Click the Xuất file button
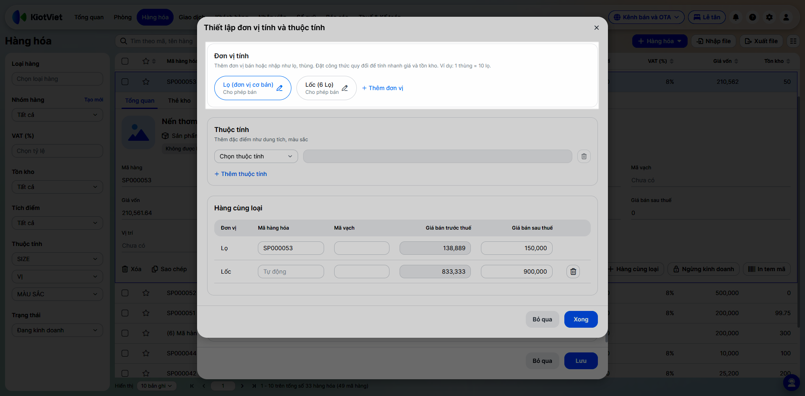 (761, 41)
